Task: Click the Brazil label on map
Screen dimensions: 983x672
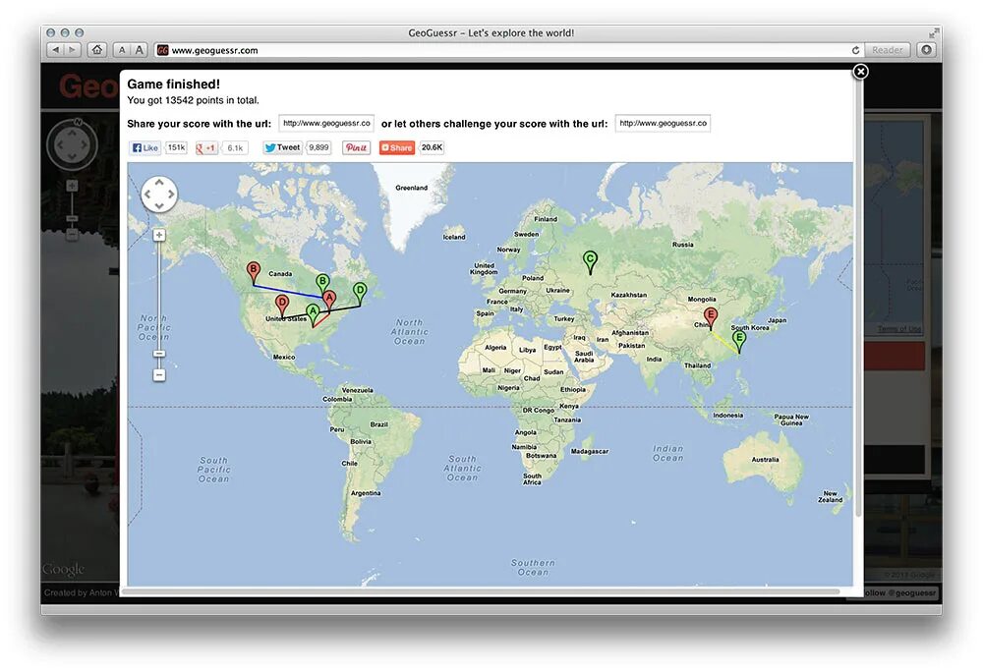Action: tap(378, 424)
